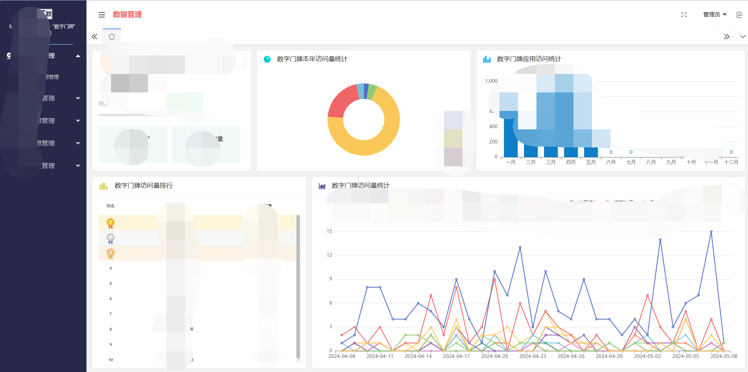Select rank 10 row in ranking table
This screenshot has height=372, width=748.
197,360
